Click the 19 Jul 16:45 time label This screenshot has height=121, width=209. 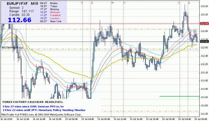136,119
